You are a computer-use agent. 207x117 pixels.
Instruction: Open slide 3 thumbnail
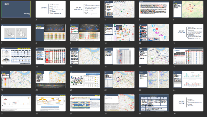click(85, 9)
